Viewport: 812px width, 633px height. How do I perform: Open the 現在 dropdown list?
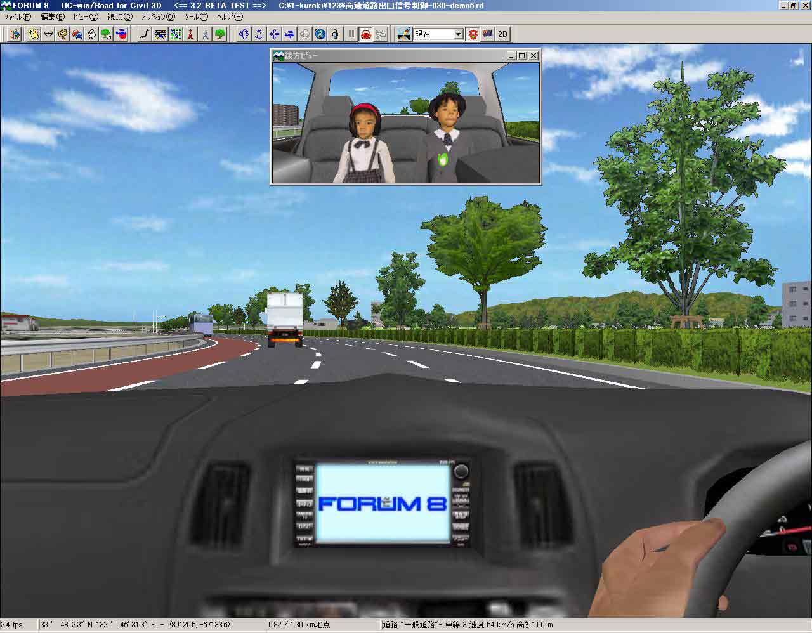459,34
